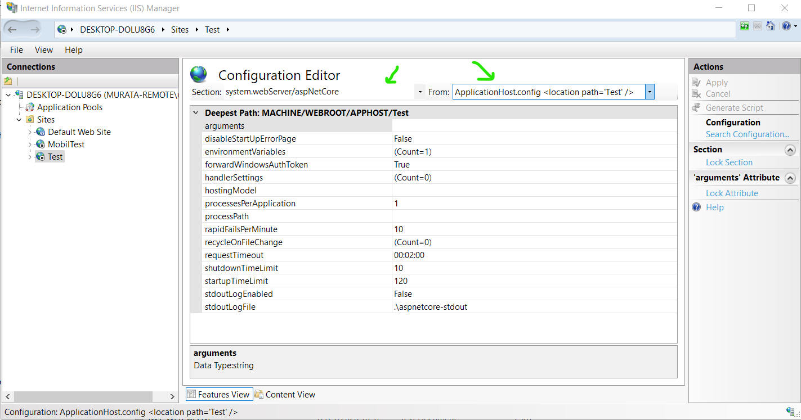Click Lock Section link
This screenshot has width=801, height=420.
pyautogui.click(x=729, y=162)
